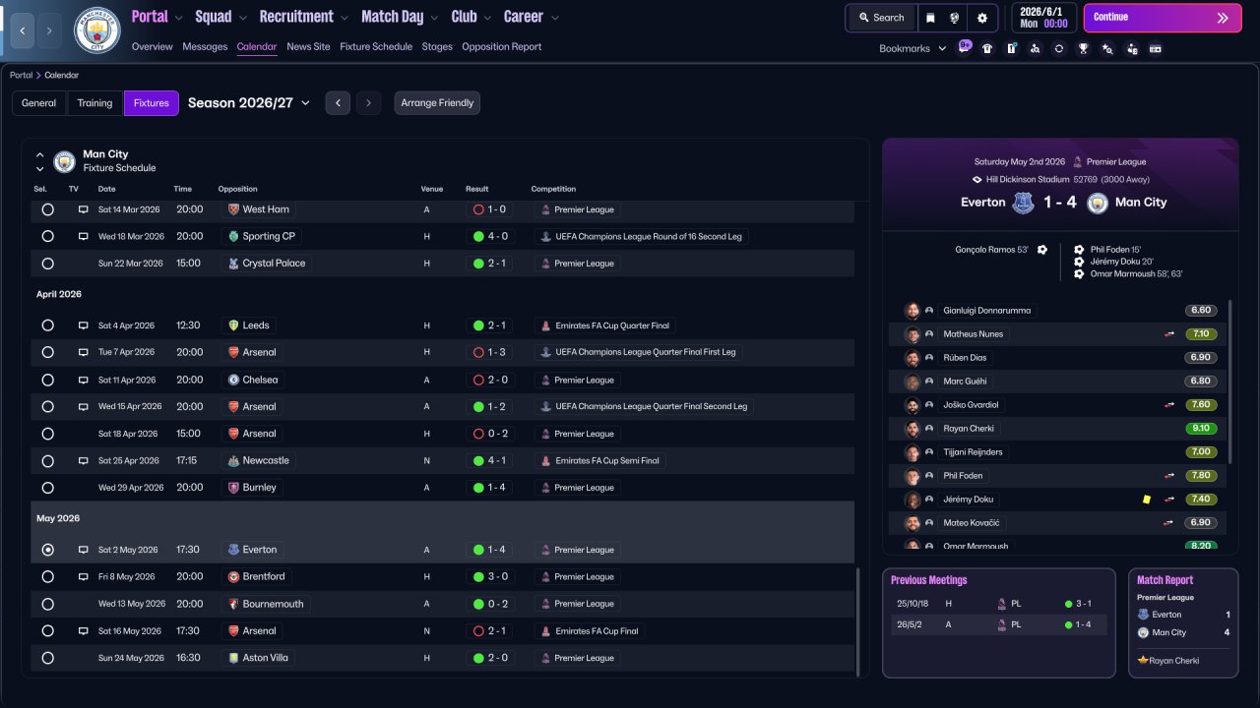This screenshot has height=708, width=1260.
Task: Click the Manchester City club badge
Action: pyautogui.click(x=97, y=30)
